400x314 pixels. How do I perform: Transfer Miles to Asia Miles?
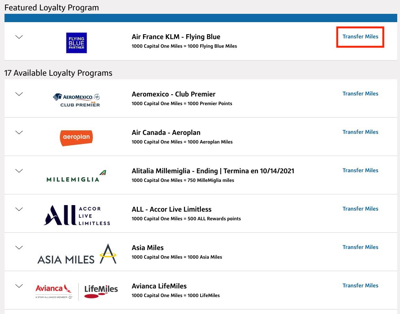(x=360, y=247)
